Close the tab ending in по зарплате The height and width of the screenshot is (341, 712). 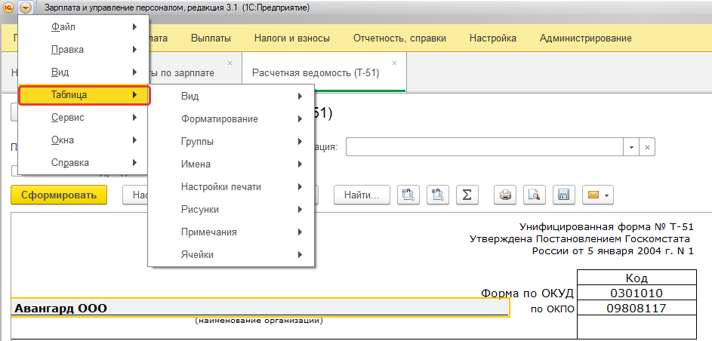point(230,63)
